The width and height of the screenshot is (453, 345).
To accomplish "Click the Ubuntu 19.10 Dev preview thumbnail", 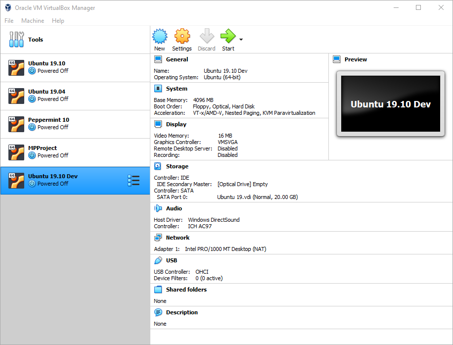I will pyautogui.click(x=391, y=103).
